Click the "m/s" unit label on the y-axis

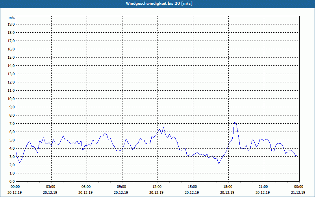12,18
